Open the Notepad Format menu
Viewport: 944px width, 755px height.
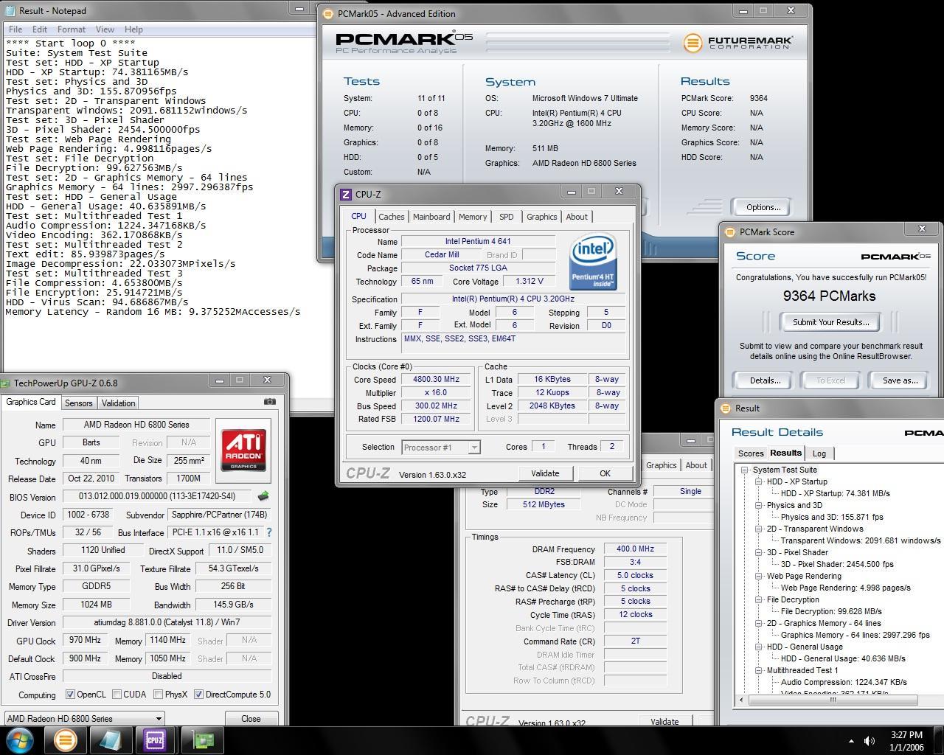tap(72, 29)
